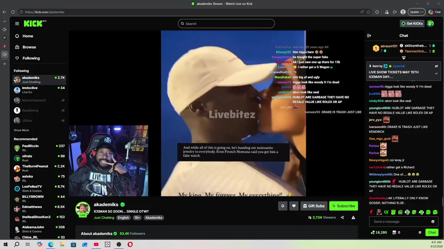
Task: Click the green Chat send button
Action: coord(432,232)
